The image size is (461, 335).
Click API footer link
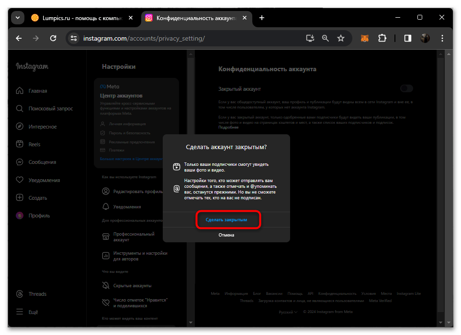pos(311,293)
